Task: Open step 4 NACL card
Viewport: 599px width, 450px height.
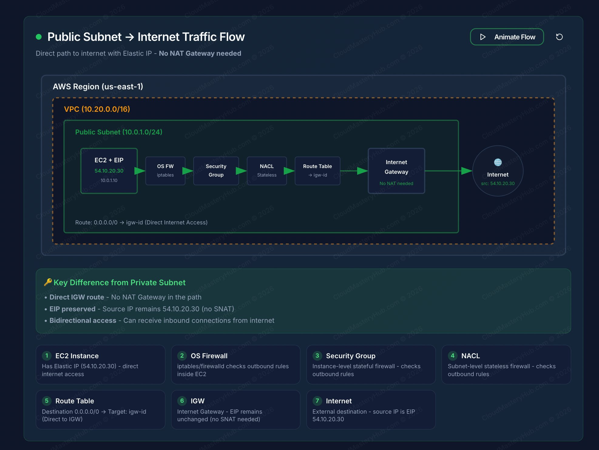Action: 506,365
